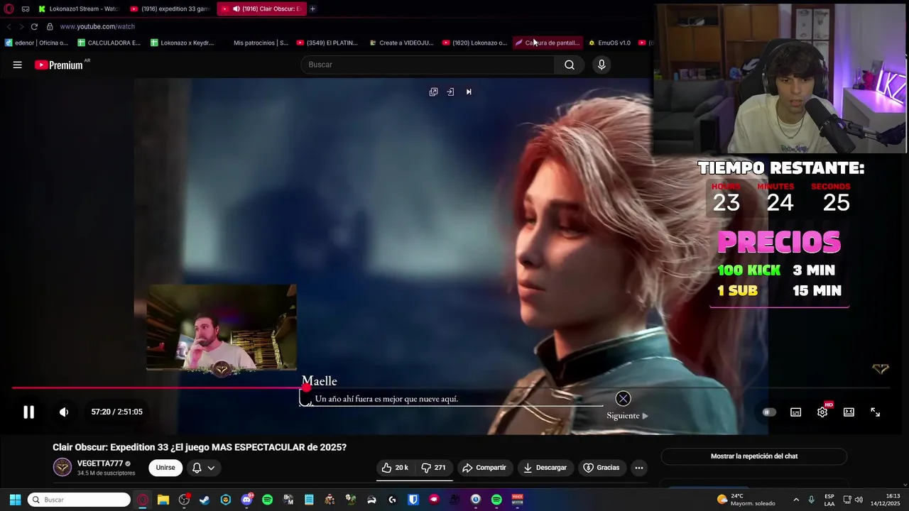The width and height of the screenshot is (909, 511).
Task: Open YouTube hamburger guide menu
Action: 17,65
